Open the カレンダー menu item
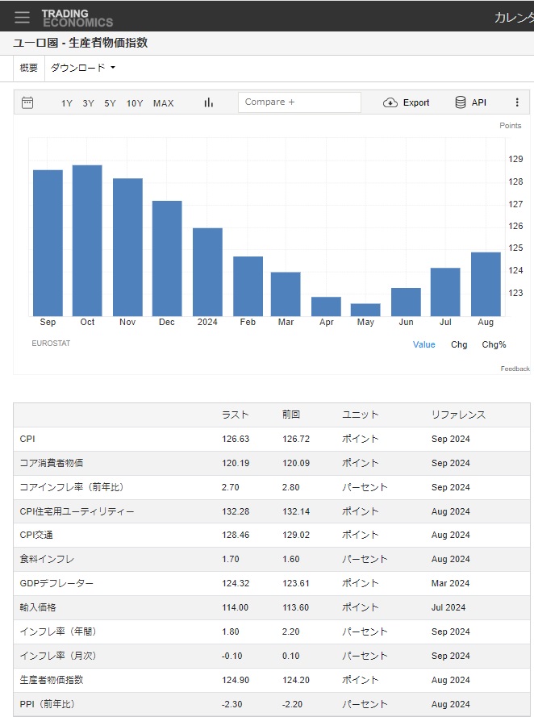The height and width of the screenshot is (717, 534). coord(513,18)
